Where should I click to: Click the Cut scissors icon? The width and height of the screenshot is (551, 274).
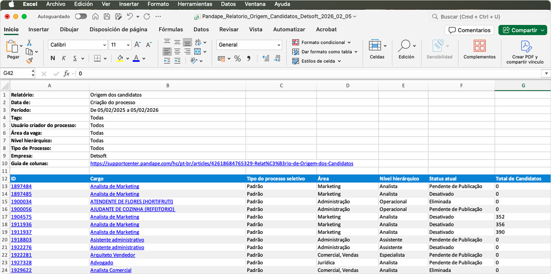point(29,43)
